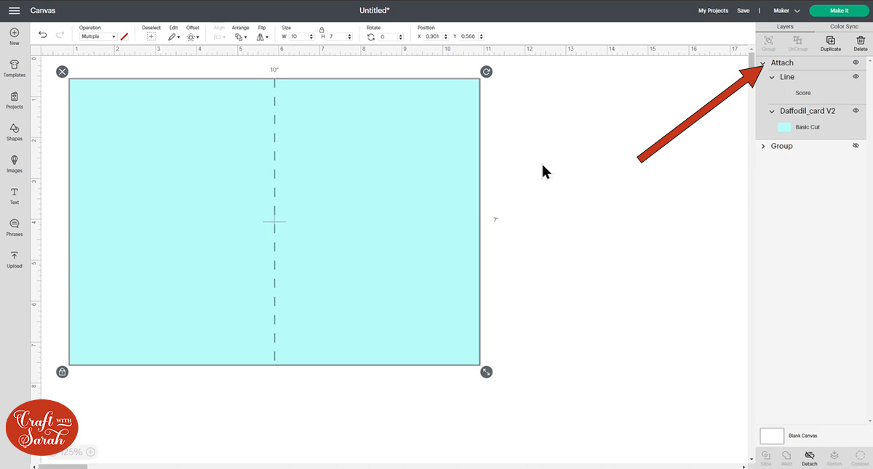Add Text to the canvas
The height and width of the screenshot is (469, 873).
[14, 196]
